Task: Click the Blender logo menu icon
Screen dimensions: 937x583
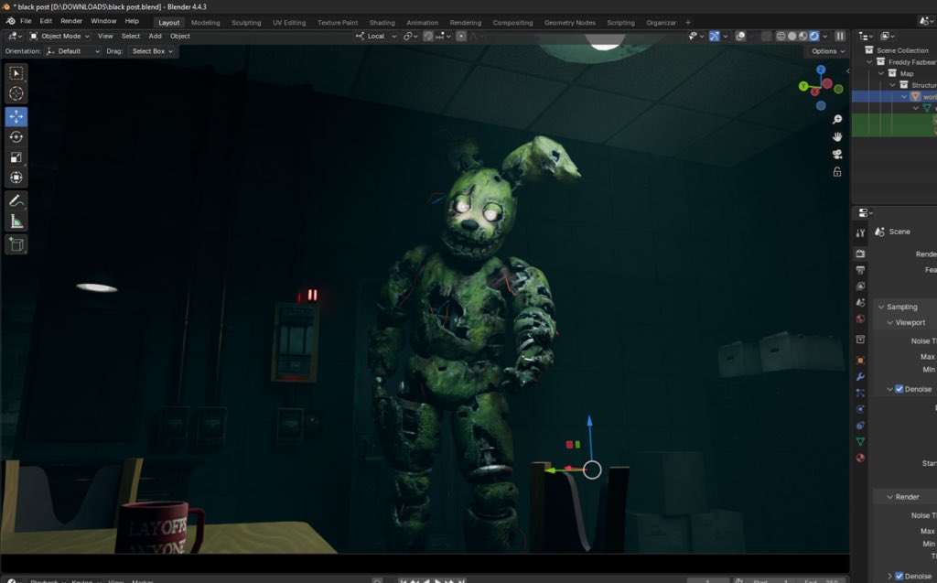Action: pyautogui.click(x=10, y=21)
